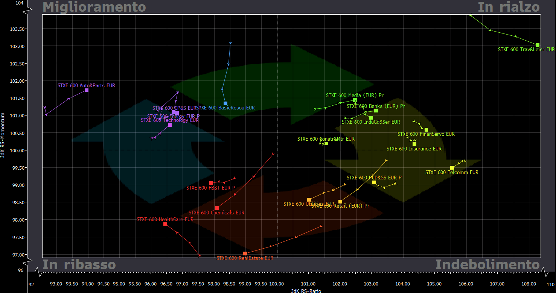The height and width of the screenshot is (293, 556).
Task: Click the FB&T red square marker
Action: [x=211, y=183]
